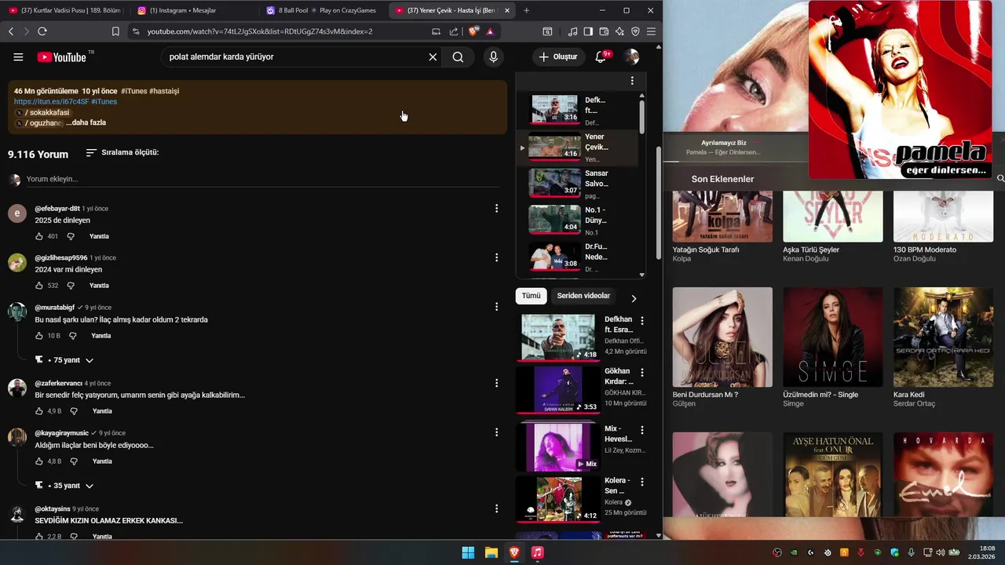Open options for @zaferkervancı comment

(x=496, y=383)
